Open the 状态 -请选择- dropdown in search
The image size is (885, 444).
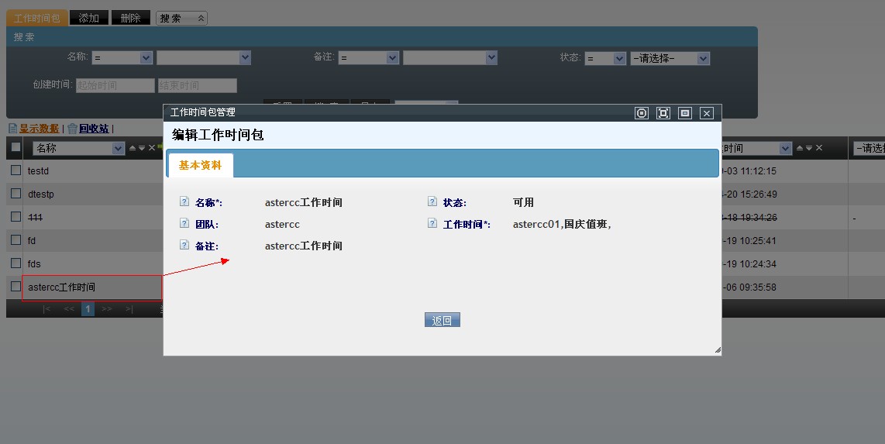[670, 58]
